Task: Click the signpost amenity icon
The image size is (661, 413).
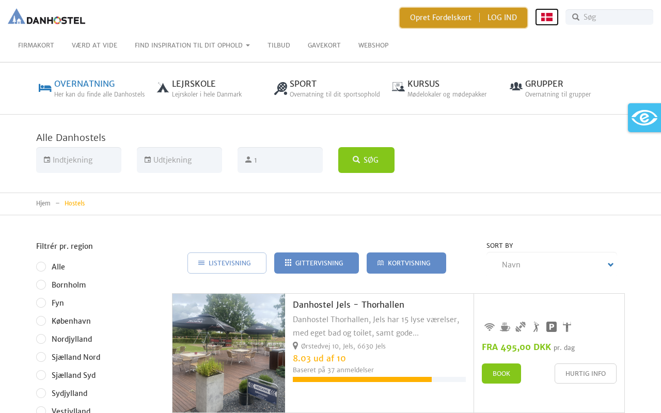Action: coord(567,327)
